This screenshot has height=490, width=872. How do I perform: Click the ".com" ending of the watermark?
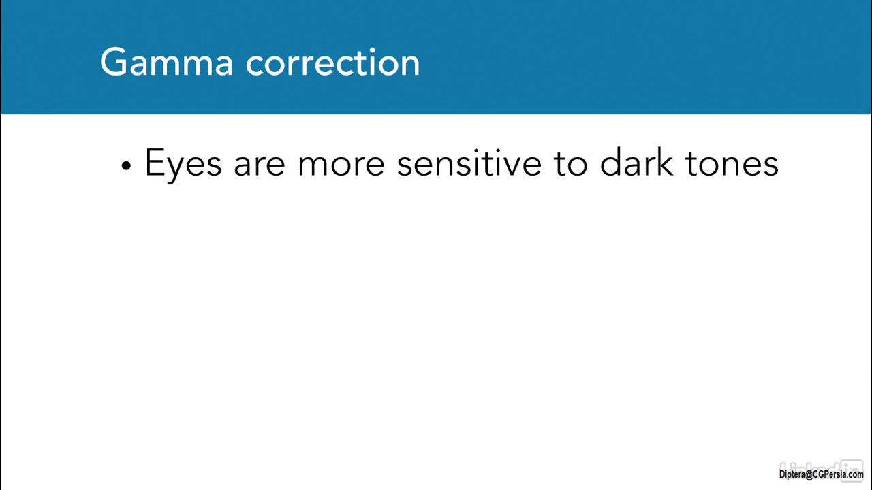coord(856,474)
